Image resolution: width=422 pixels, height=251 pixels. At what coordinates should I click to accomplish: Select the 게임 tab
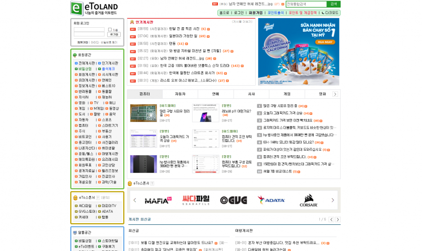[287, 94]
